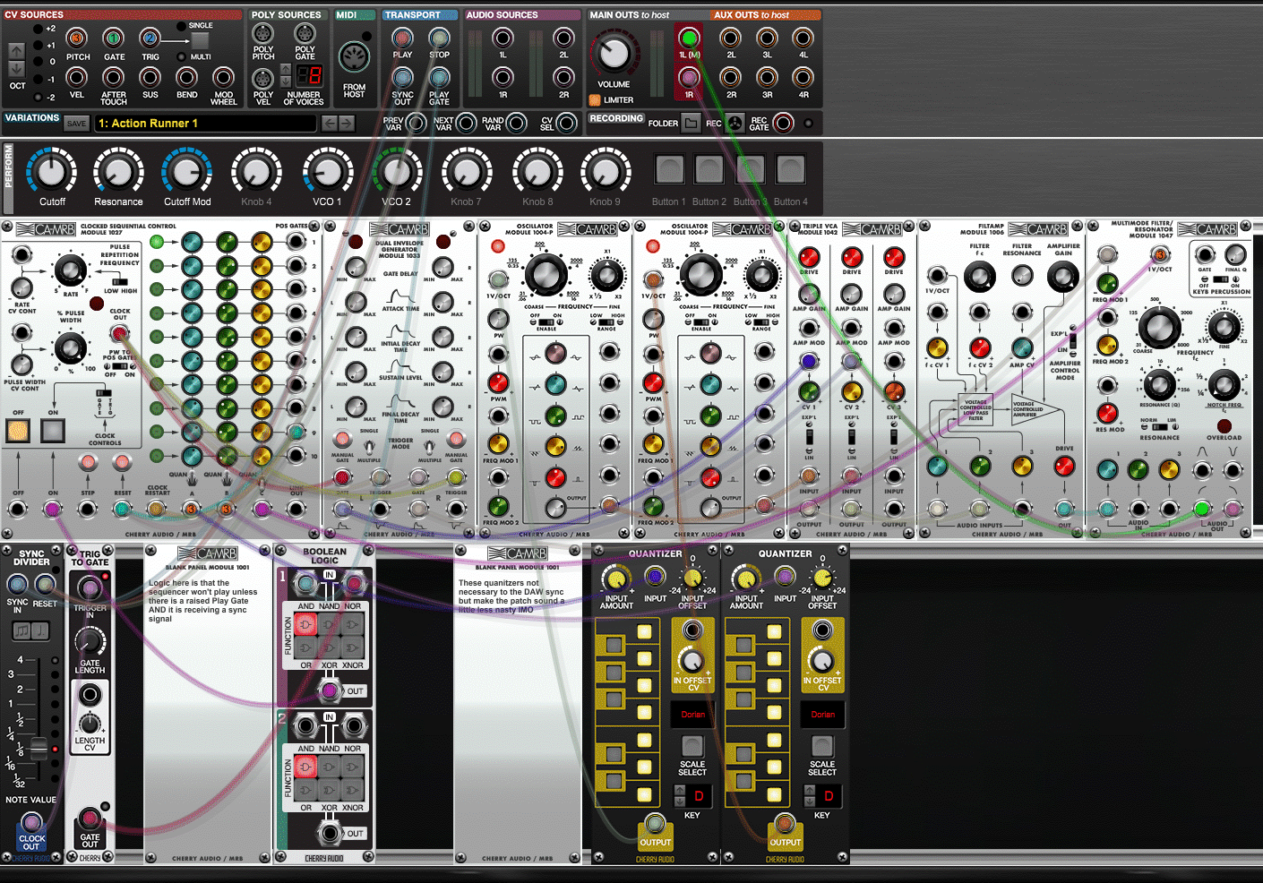The height and width of the screenshot is (883, 1263).
Task: Raise KEY on first Quantizer module
Action: tap(679, 790)
